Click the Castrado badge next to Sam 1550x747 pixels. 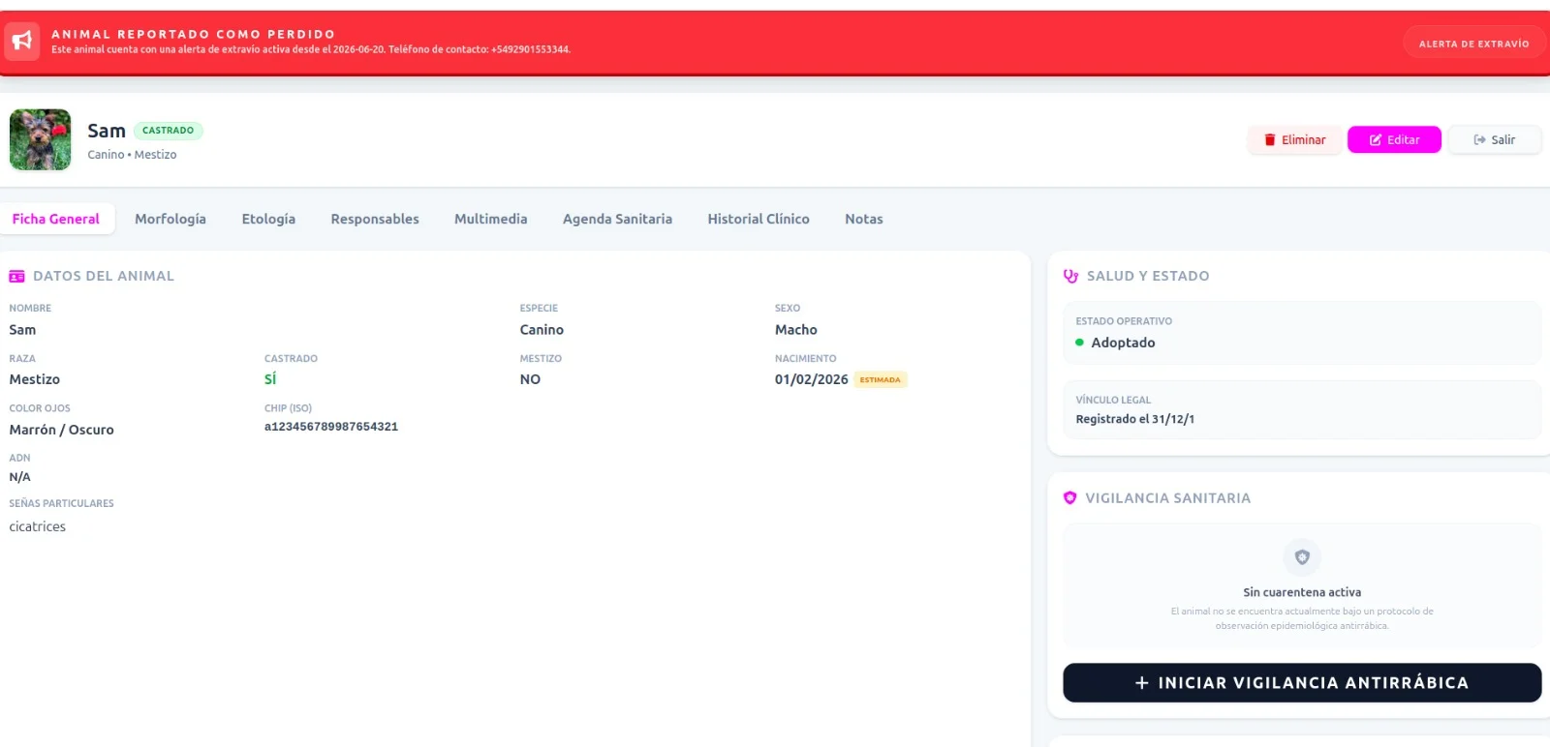pos(168,130)
